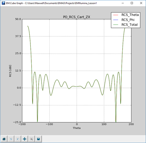Viewport: 146px width, 143px height.
Task: Close the EM.Cube Graph window
Action: click(x=141, y=3)
